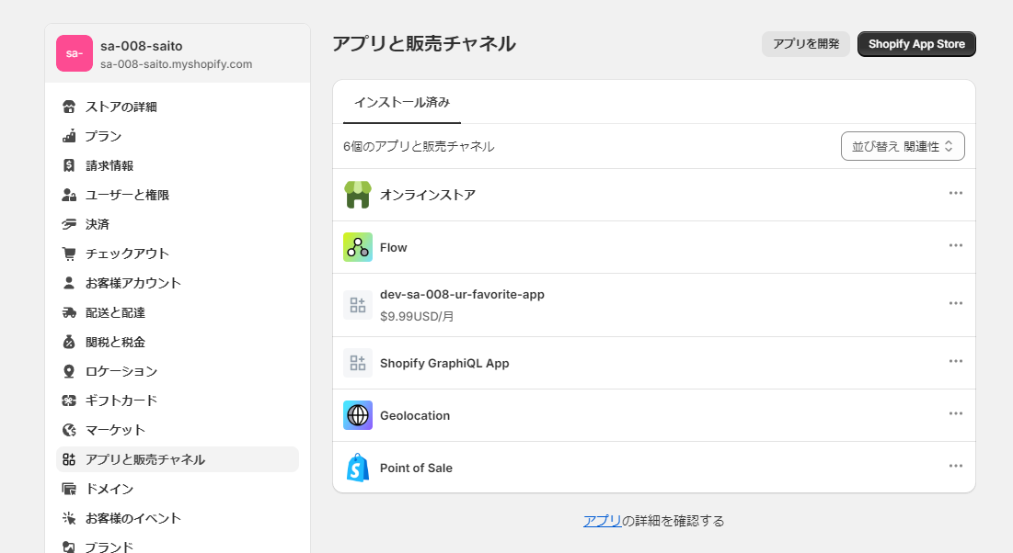Viewport: 1013px width, 553px height.
Task: Open お客様アカウント in the settings menu
Action: 178,283
